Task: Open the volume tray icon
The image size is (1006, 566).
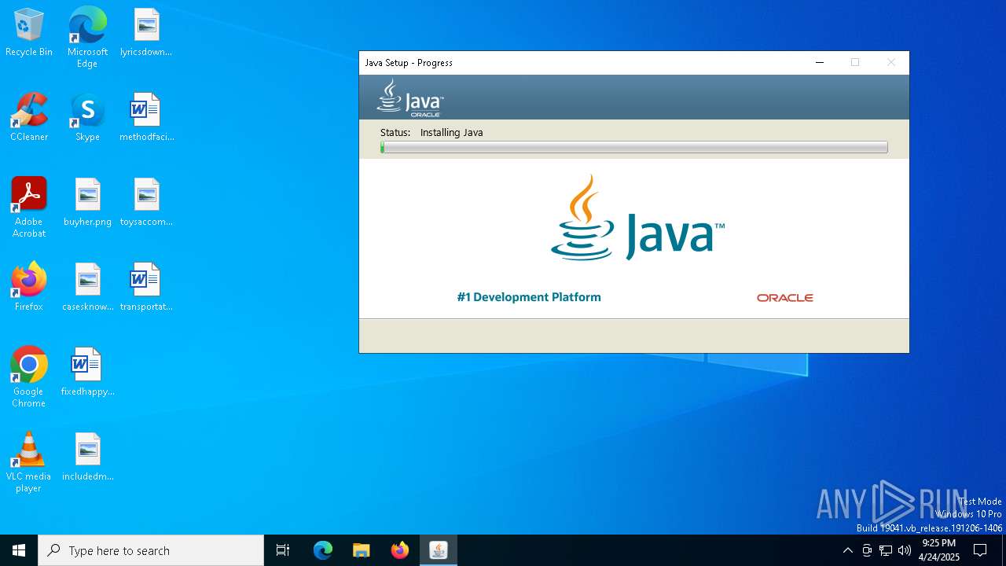Action: coord(905,550)
